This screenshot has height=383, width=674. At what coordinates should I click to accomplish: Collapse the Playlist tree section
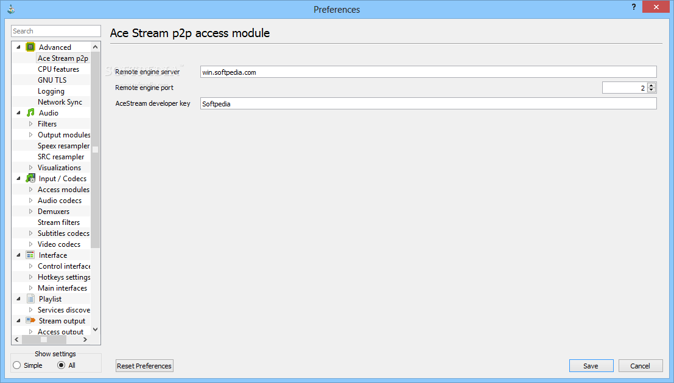(x=18, y=299)
